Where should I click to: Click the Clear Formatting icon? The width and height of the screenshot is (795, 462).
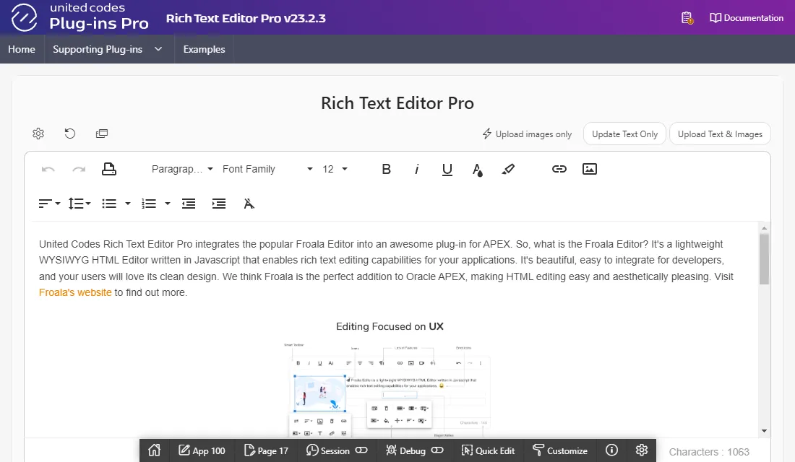(249, 204)
